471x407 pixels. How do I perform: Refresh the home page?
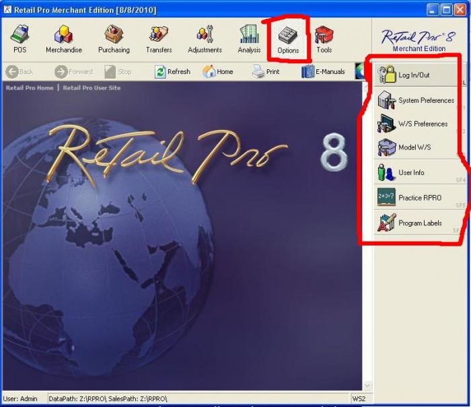point(172,72)
